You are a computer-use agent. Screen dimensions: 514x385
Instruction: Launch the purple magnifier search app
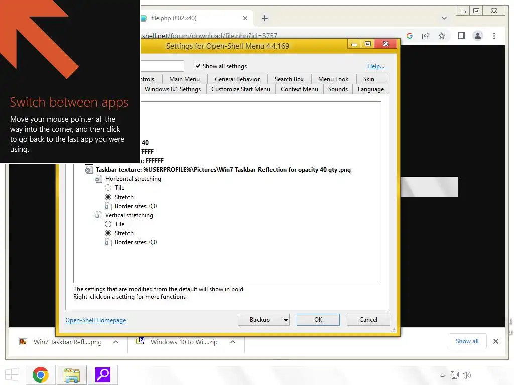(x=103, y=375)
